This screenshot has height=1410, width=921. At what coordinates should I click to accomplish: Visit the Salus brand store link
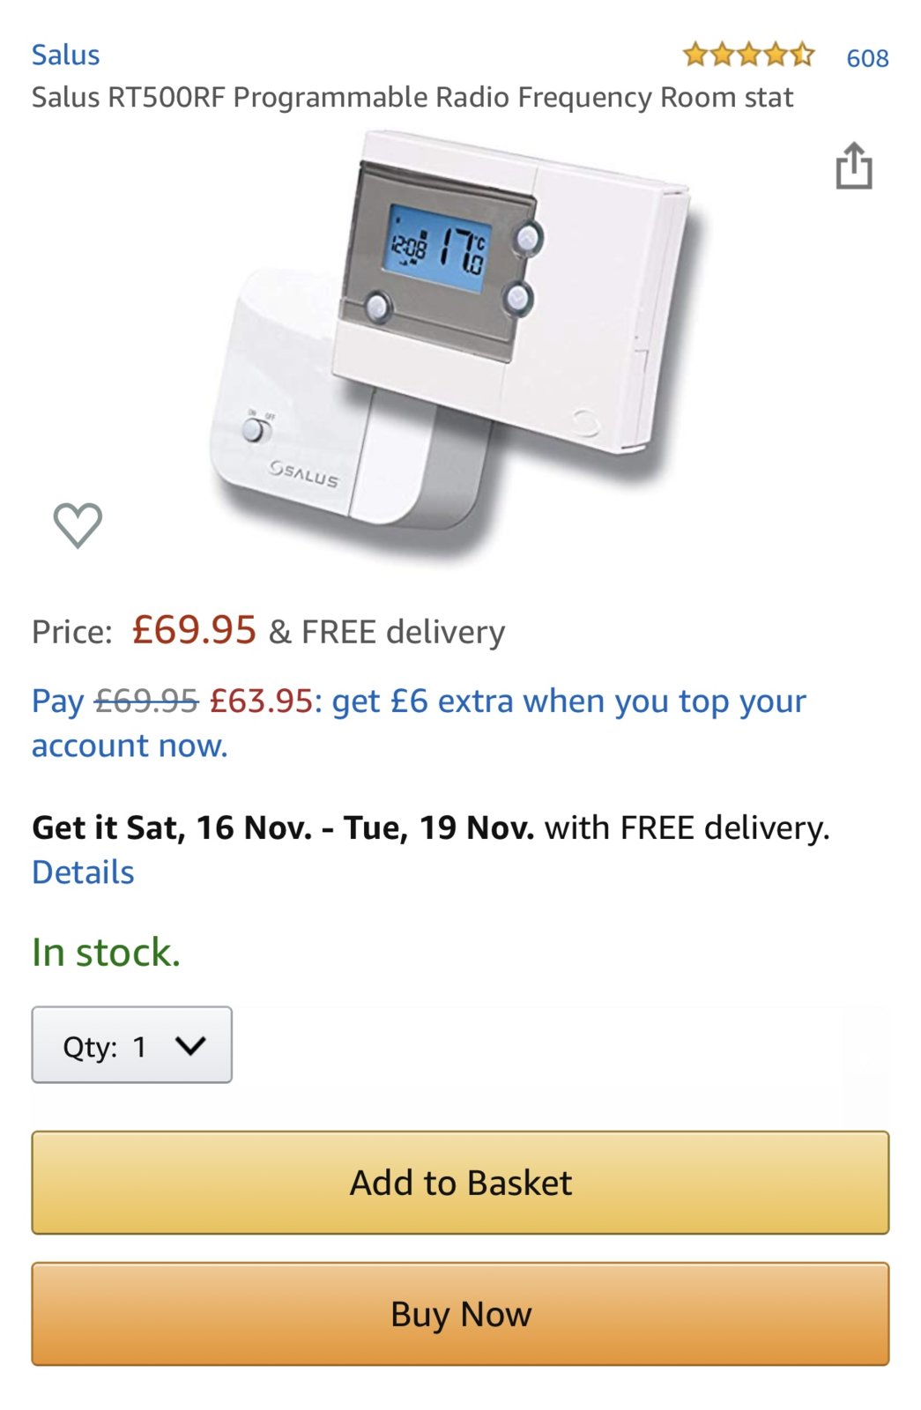pos(65,55)
